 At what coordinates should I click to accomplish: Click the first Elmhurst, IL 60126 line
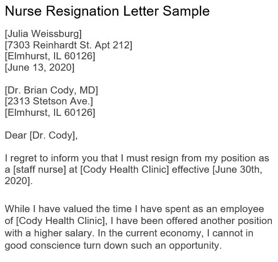click(x=50, y=56)
